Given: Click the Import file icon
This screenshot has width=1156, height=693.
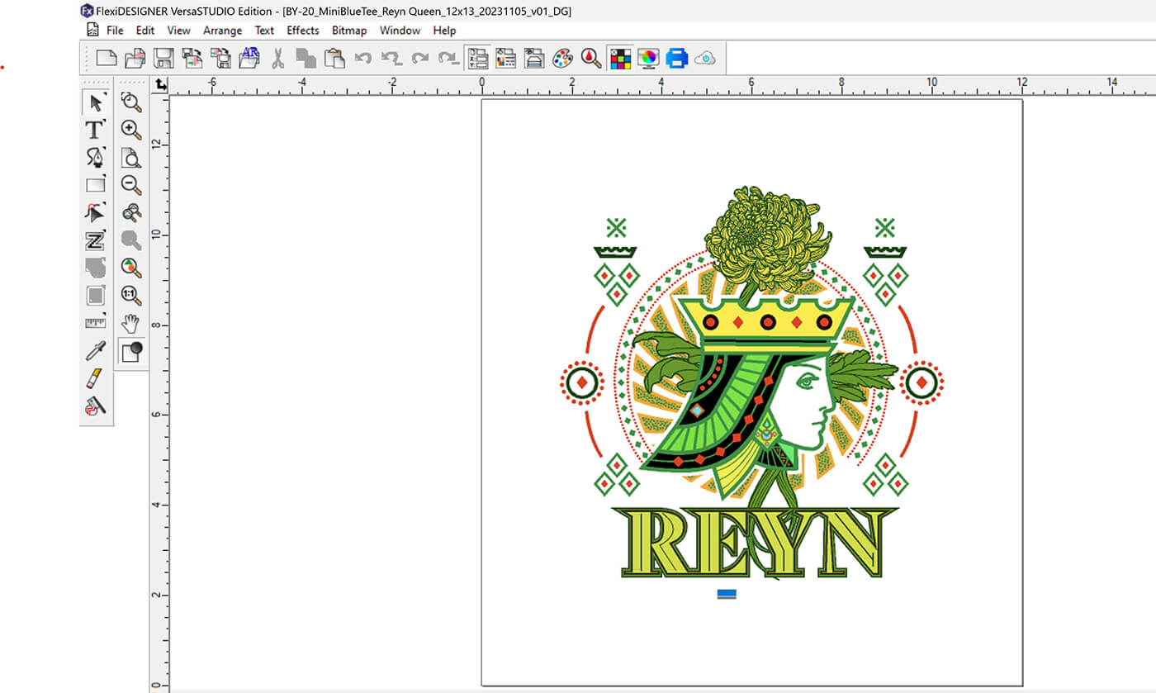Looking at the screenshot, I should click(x=192, y=58).
